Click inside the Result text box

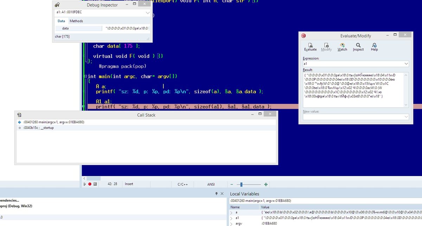[356, 90]
